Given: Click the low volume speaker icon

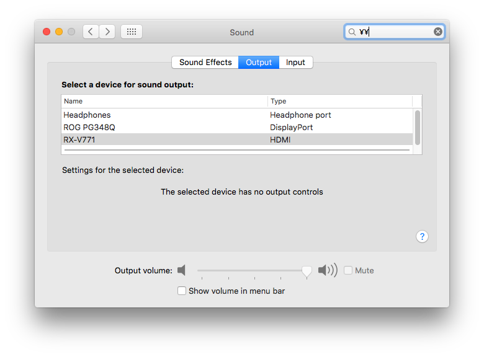Looking at the screenshot, I should click(x=181, y=270).
